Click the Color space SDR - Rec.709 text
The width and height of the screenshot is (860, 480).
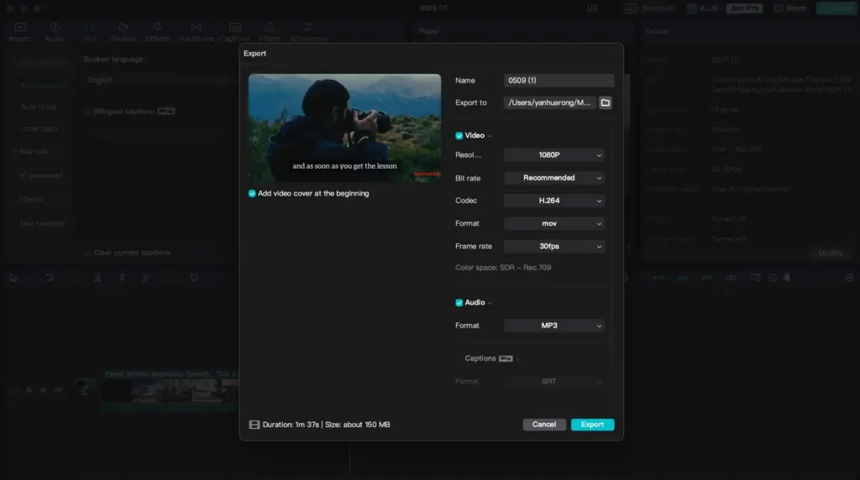click(x=503, y=268)
